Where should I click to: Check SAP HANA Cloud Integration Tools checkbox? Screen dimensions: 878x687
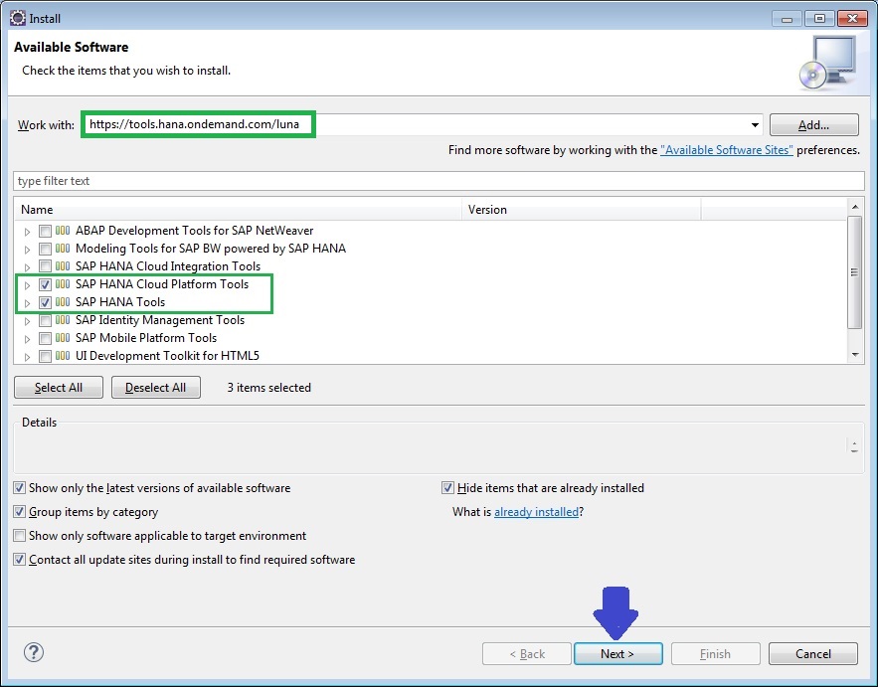point(46,266)
